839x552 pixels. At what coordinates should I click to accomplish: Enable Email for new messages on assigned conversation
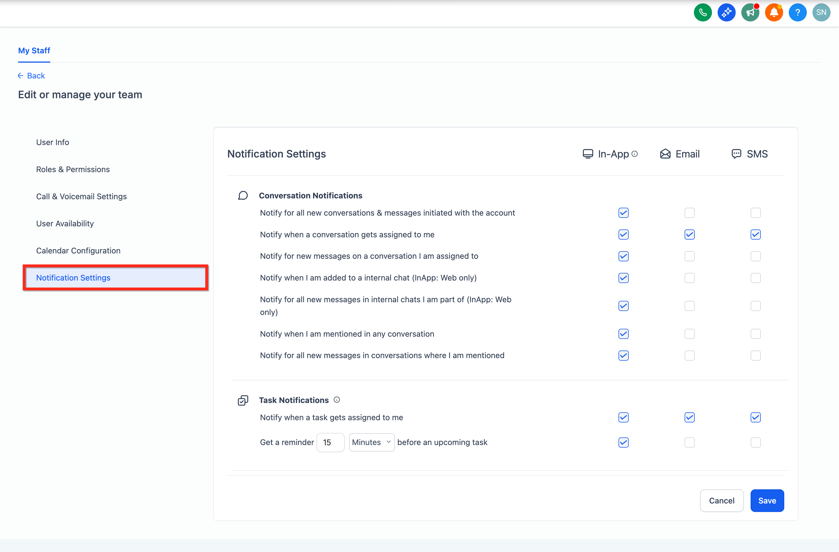click(x=689, y=256)
